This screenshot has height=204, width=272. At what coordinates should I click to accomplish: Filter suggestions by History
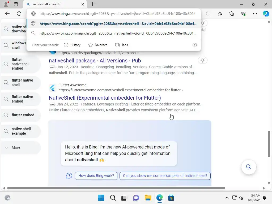(72, 45)
